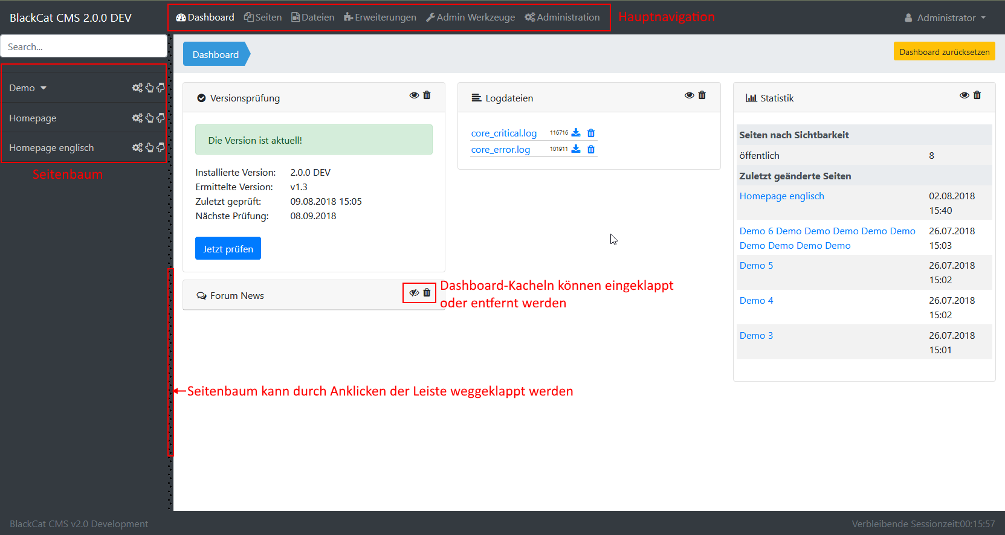Open the Administrator user dropdown
The width and height of the screenshot is (1005, 535).
(945, 18)
